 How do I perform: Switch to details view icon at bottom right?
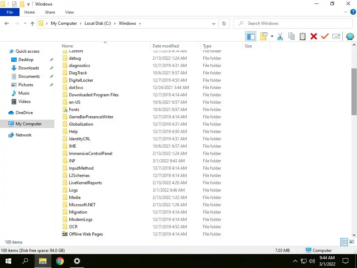tap(344, 242)
